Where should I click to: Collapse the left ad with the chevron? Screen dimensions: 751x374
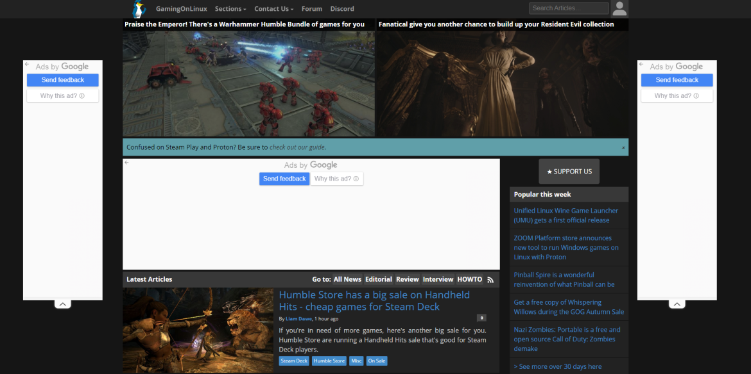coord(63,304)
